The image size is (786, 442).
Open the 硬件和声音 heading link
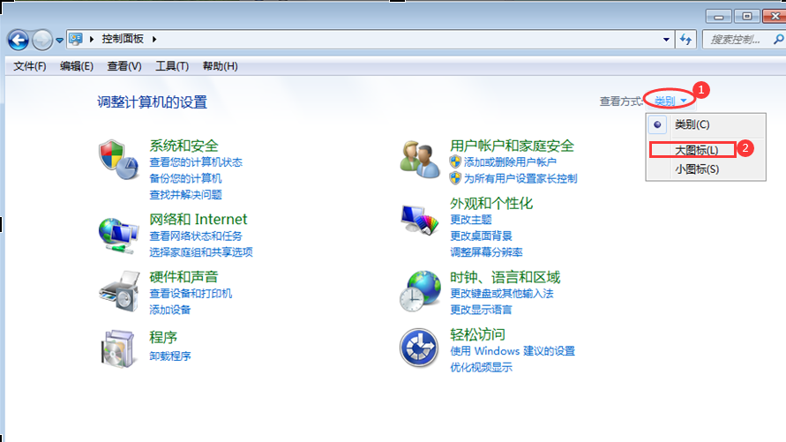[183, 277]
